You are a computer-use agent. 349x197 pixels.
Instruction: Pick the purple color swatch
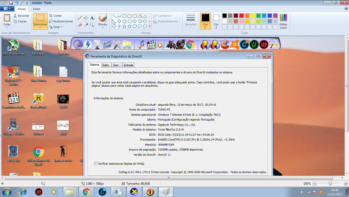tap(275, 16)
